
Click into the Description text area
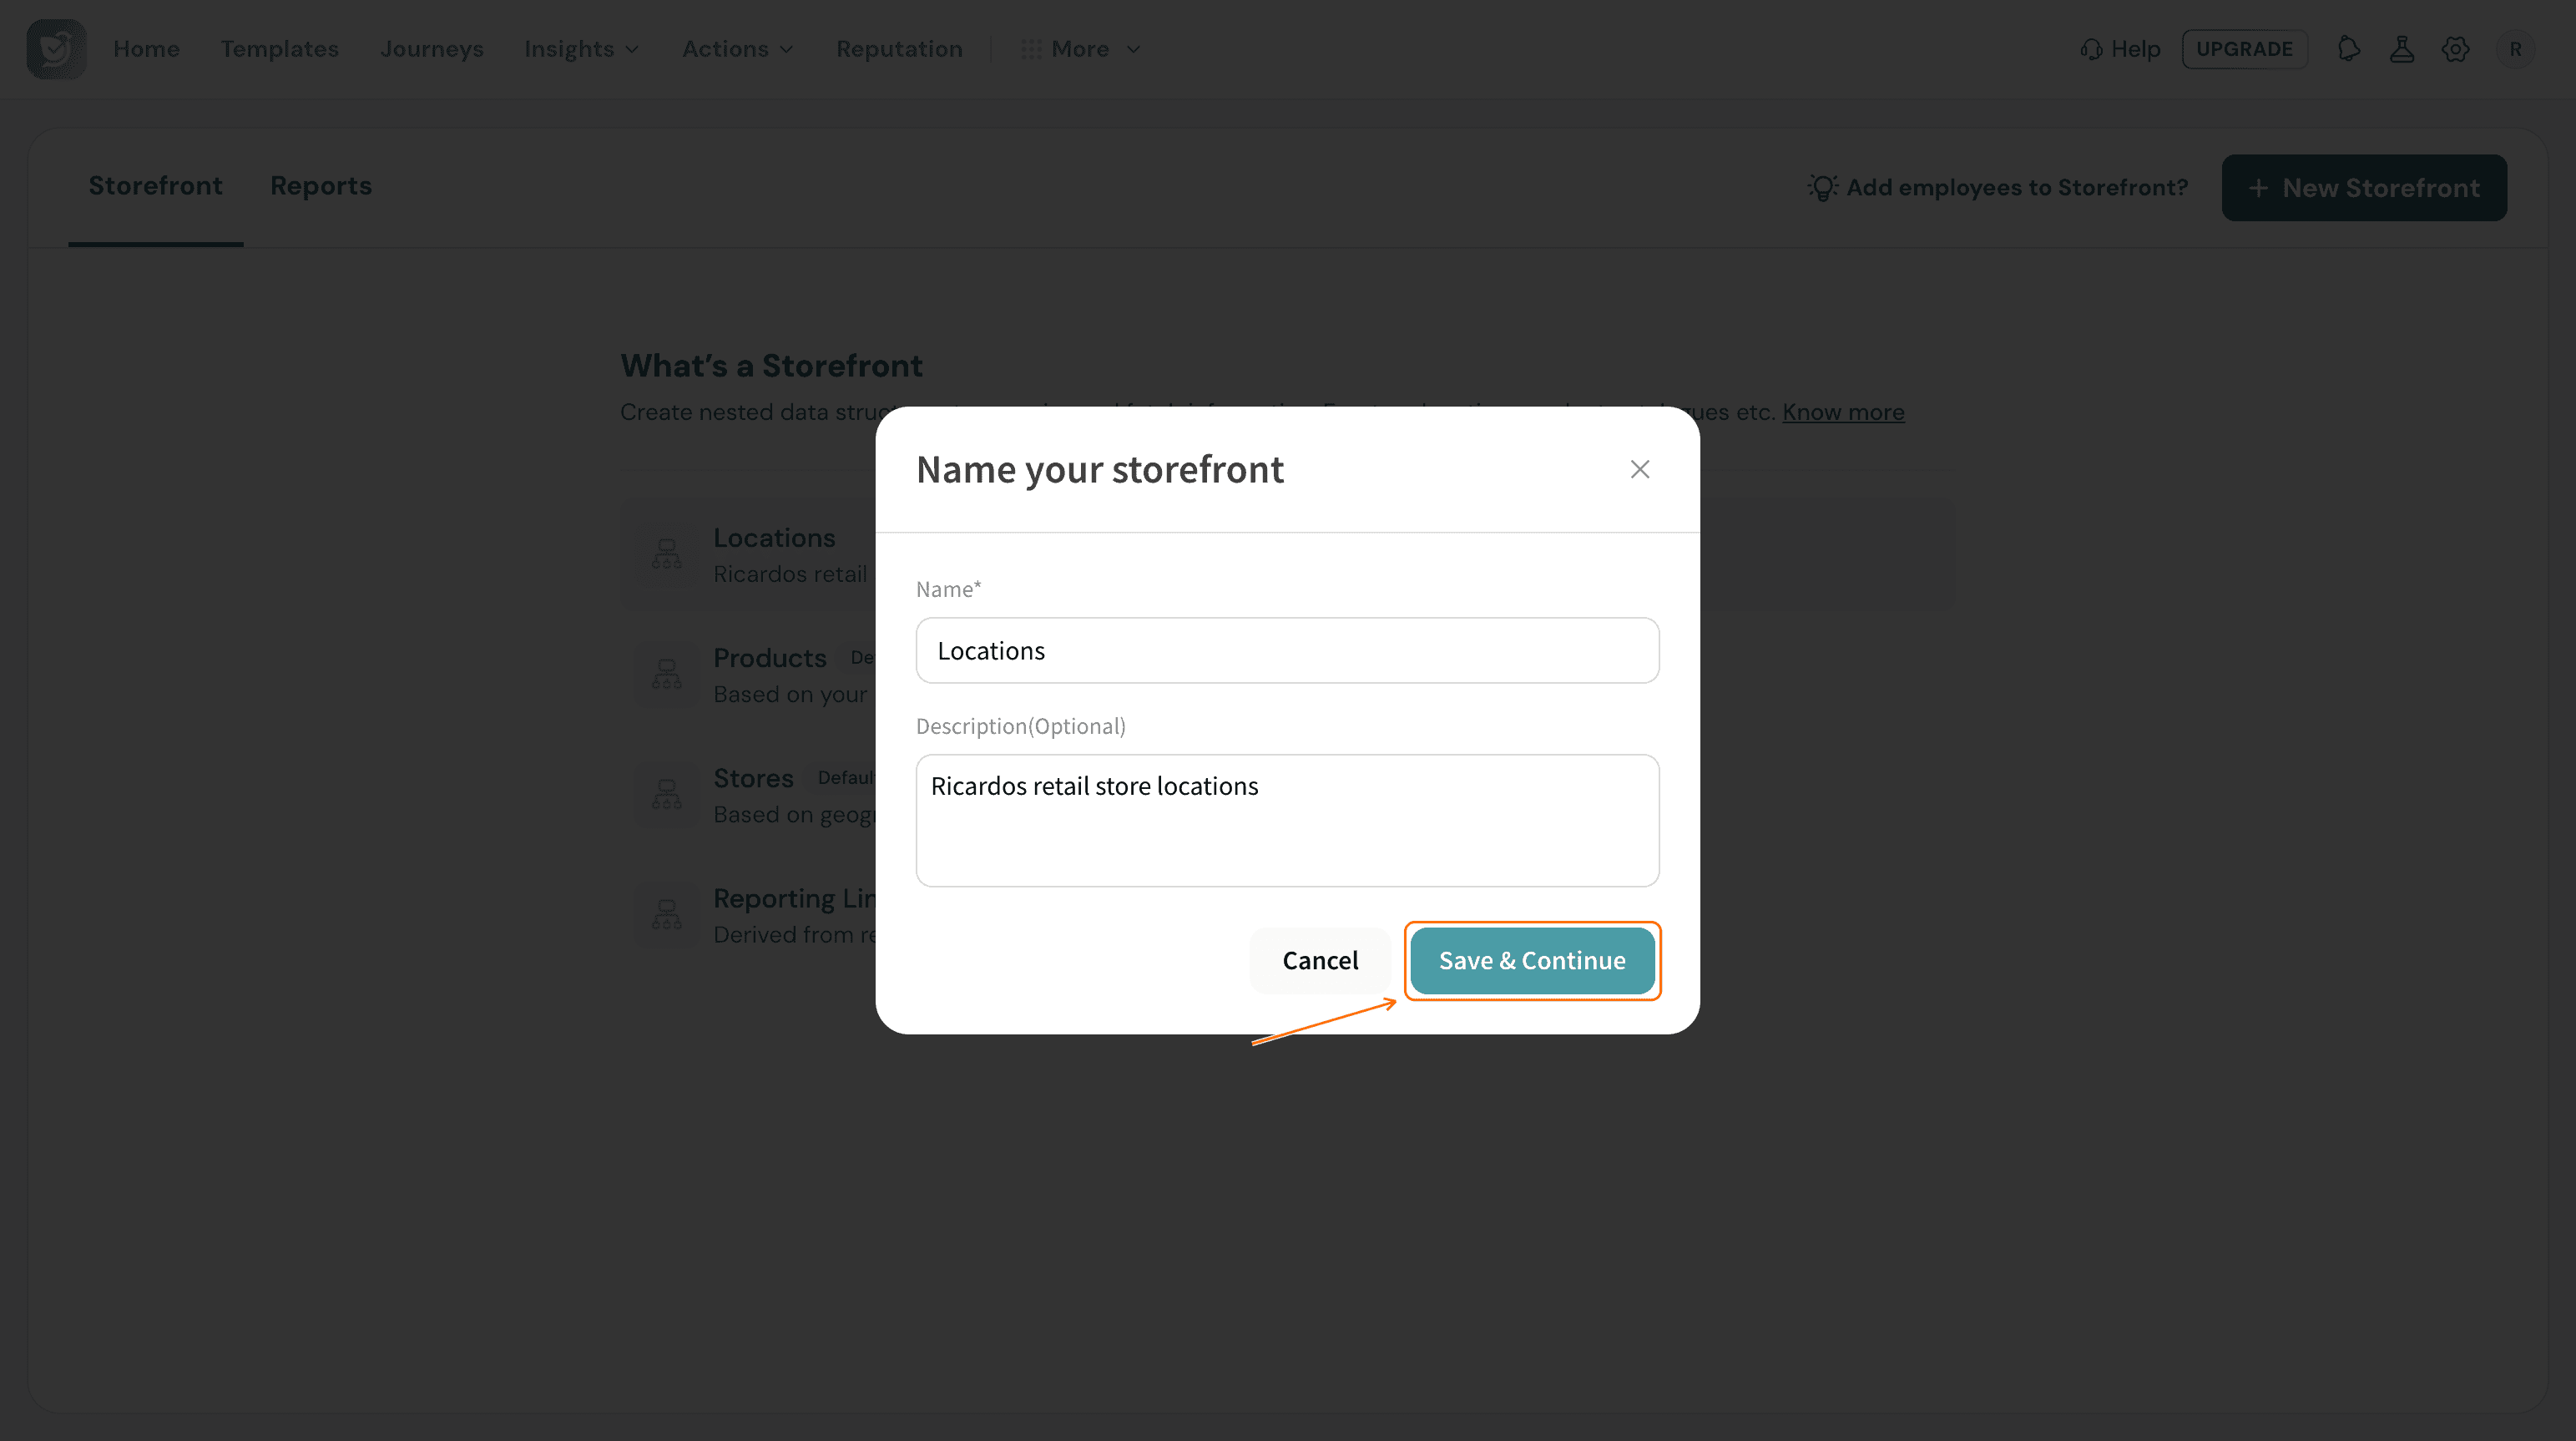point(1288,820)
